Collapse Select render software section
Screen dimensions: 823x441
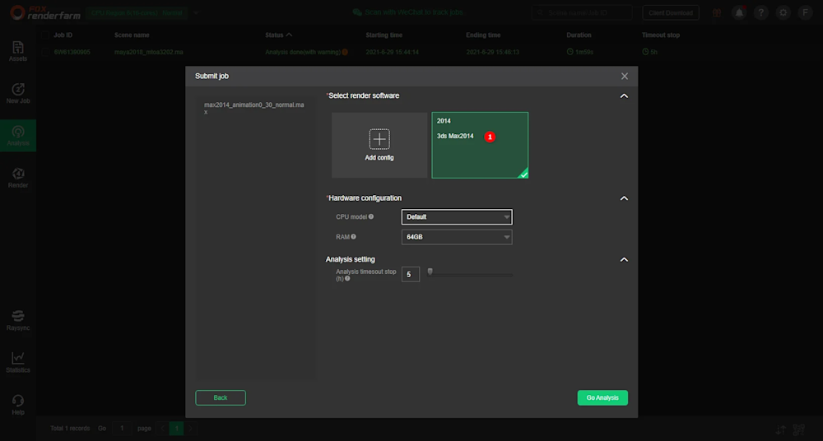coord(624,96)
